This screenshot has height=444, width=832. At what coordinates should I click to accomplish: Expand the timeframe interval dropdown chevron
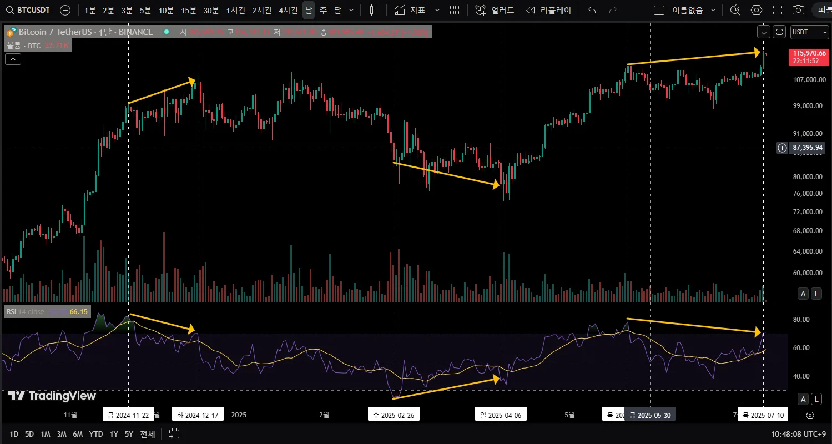(x=351, y=10)
